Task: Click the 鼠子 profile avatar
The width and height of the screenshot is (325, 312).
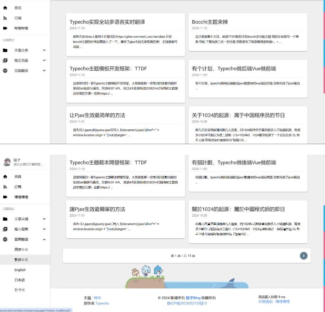Action: (7, 161)
